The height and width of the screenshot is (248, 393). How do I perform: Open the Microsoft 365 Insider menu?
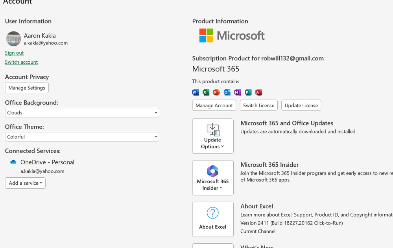[x=213, y=178]
